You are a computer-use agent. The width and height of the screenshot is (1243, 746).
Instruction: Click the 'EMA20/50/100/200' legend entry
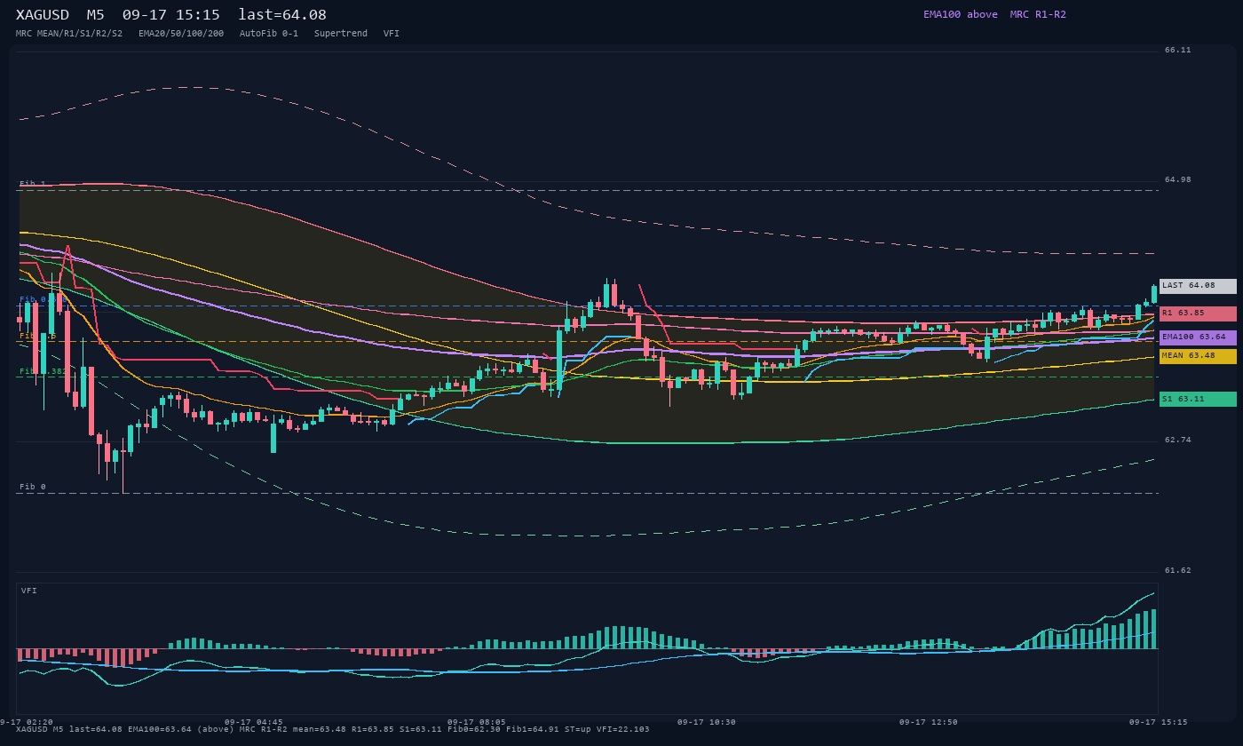coord(181,34)
